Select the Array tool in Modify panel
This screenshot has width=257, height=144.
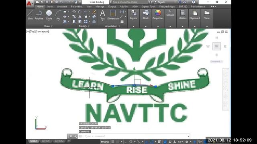point(86,21)
